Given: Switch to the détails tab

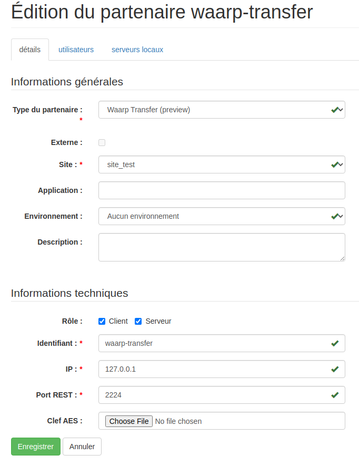Looking at the screenshot, I should (30, 50).
